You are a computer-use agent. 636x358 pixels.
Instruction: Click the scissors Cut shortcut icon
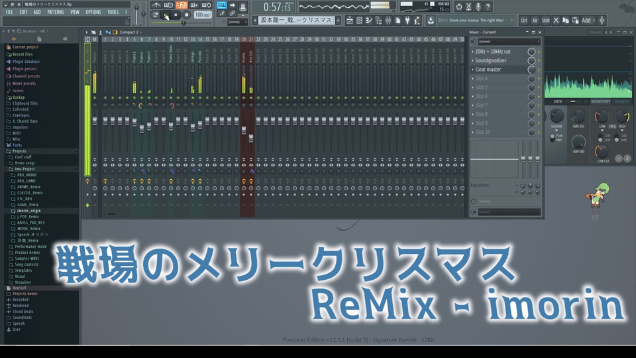[x=556, y=21]
